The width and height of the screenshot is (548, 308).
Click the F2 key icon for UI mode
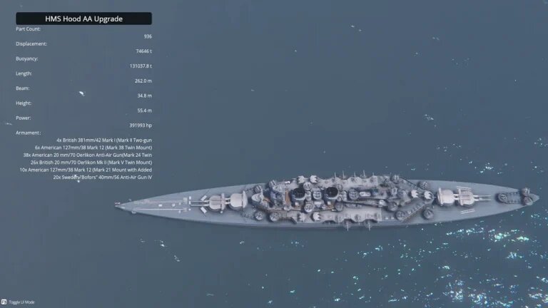point(4,302)
